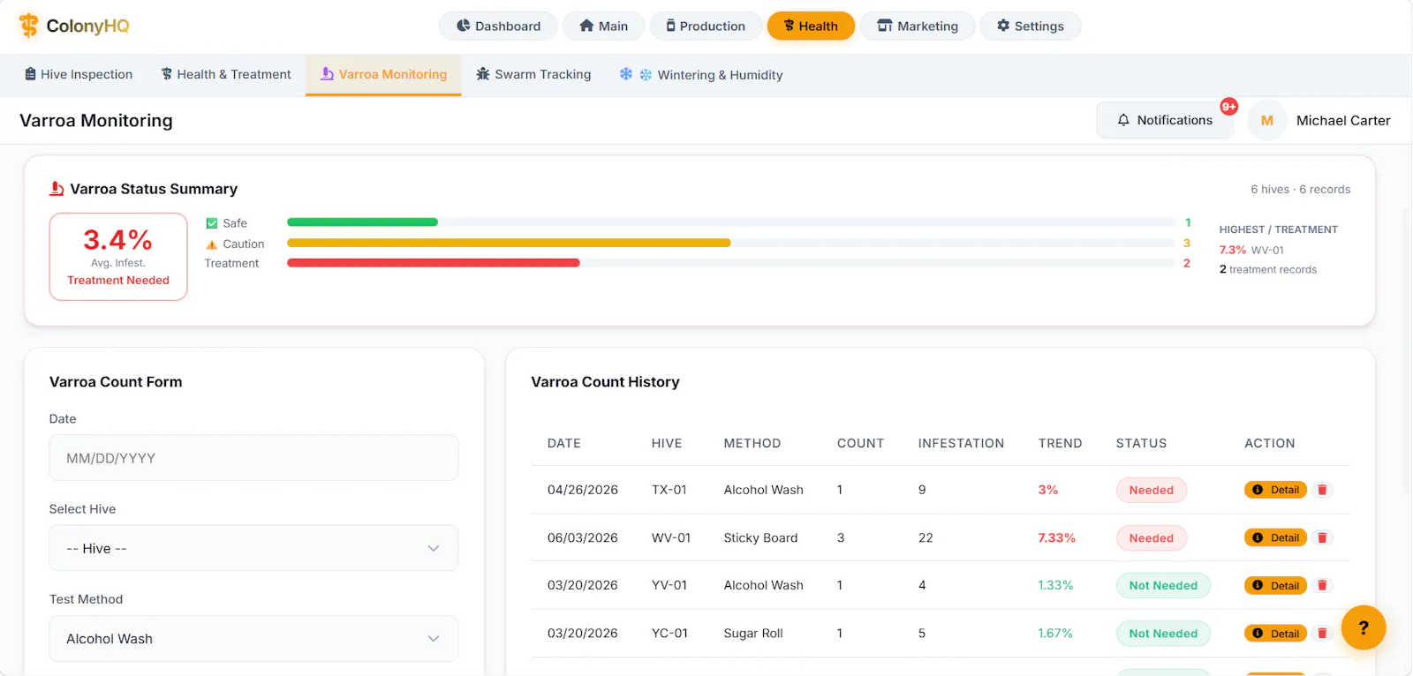Open the Dashboard nav button
The image size is (1413, 676).
(x=498, y=26)
